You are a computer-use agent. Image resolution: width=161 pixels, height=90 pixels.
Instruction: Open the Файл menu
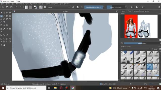[3, 4]
